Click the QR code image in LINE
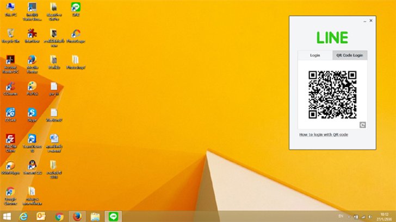Screen dimensions: 396x222 [x=332, y=94]
